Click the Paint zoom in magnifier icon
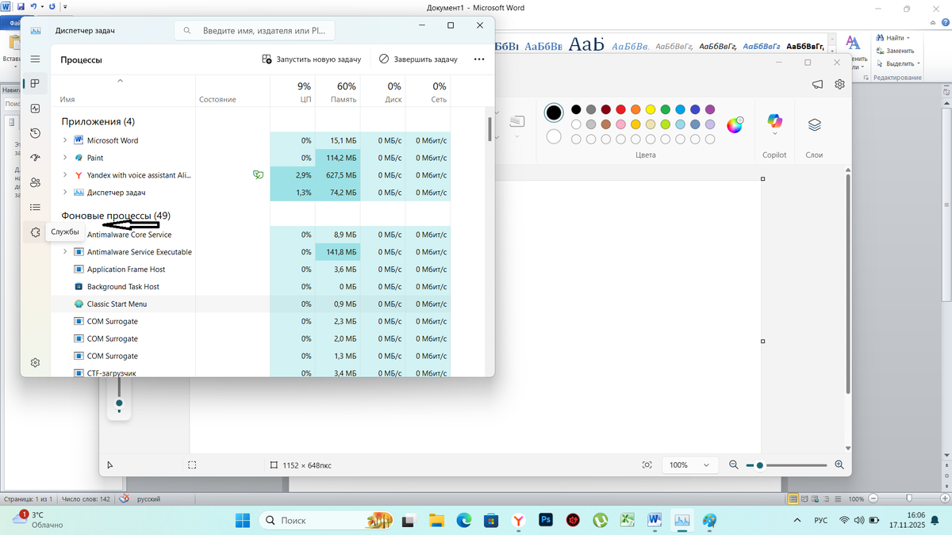Viewport: 952px width, 535px height. [839, 465]
